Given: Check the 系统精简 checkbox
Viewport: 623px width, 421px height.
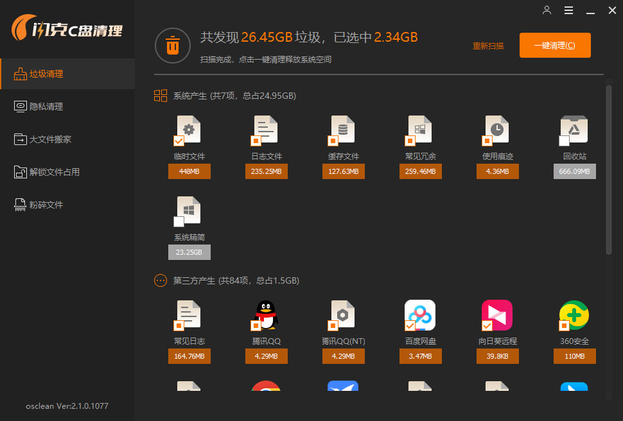Looking at the screenshot, I should (x=179, y=221).
